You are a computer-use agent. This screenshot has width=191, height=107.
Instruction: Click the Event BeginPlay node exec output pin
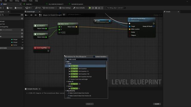click(48, 51)
